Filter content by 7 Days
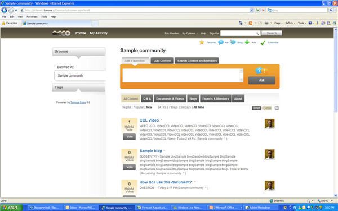This screenshot has height=211, width=338. pos(174,107)
